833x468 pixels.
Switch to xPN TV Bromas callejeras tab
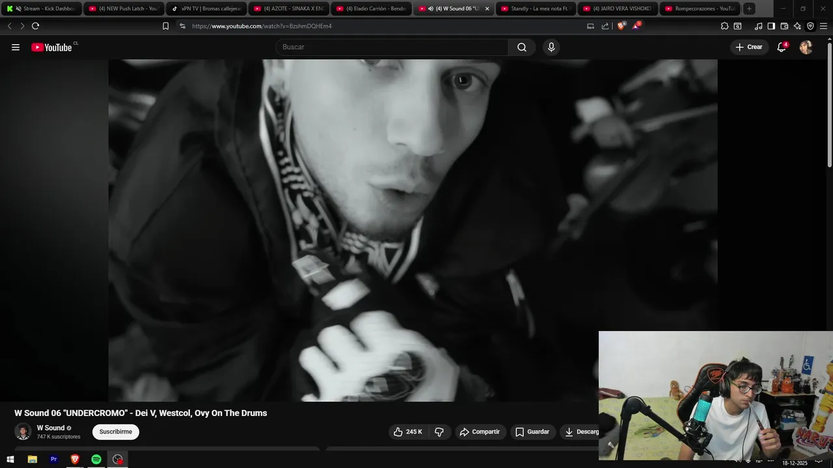click(206, 8)
